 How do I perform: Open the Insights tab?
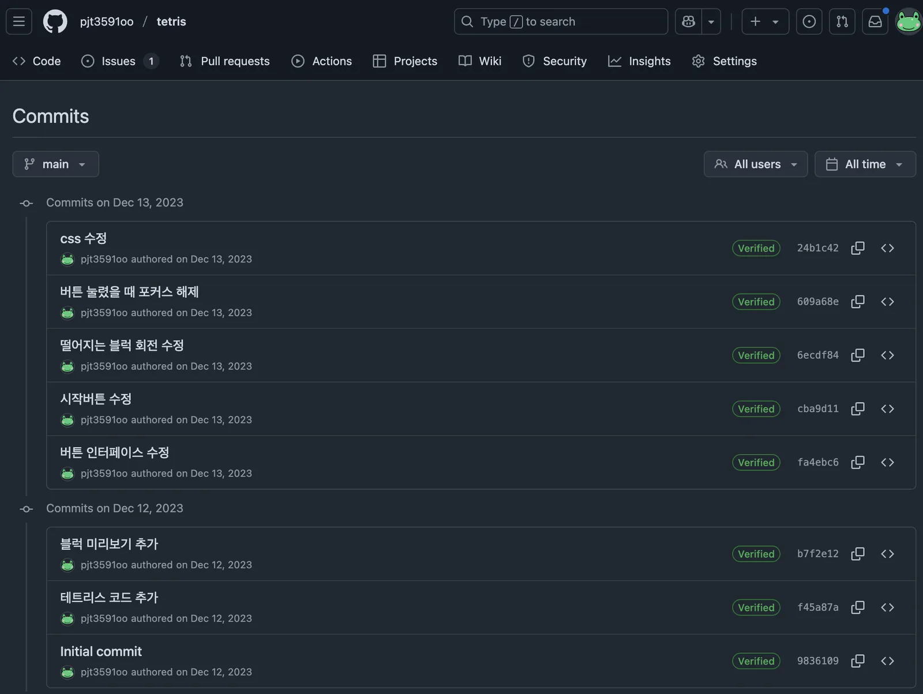(x=639, y=61)
